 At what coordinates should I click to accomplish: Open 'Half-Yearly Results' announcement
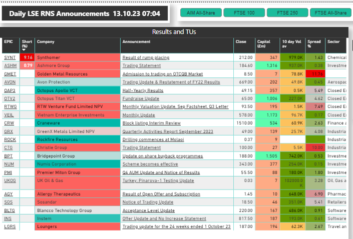click(143, 90)
